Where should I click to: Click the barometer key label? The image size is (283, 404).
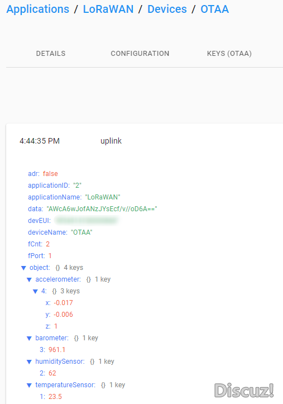tap(52, 338)
